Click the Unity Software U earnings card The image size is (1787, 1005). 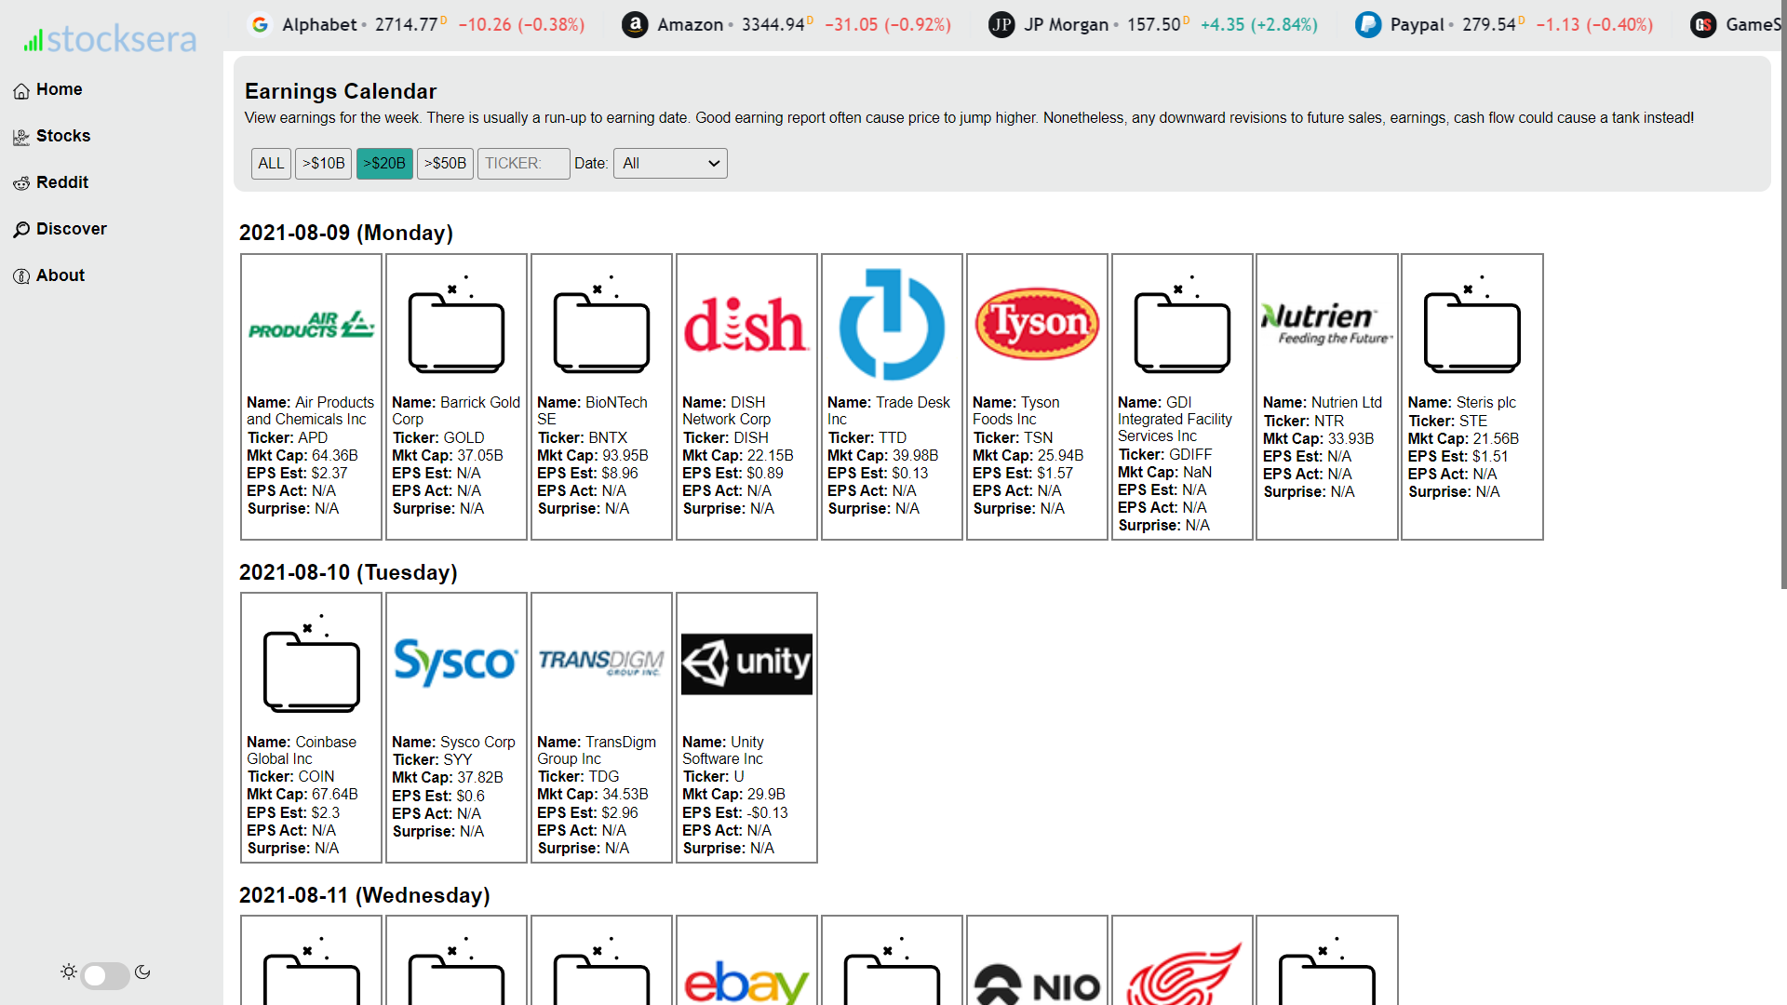(745, 727)
